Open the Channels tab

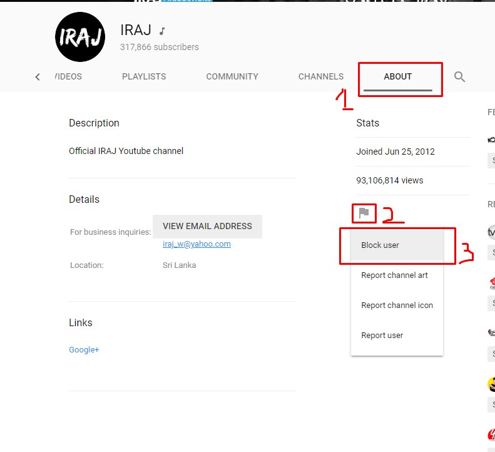click(x=321, y=76)
